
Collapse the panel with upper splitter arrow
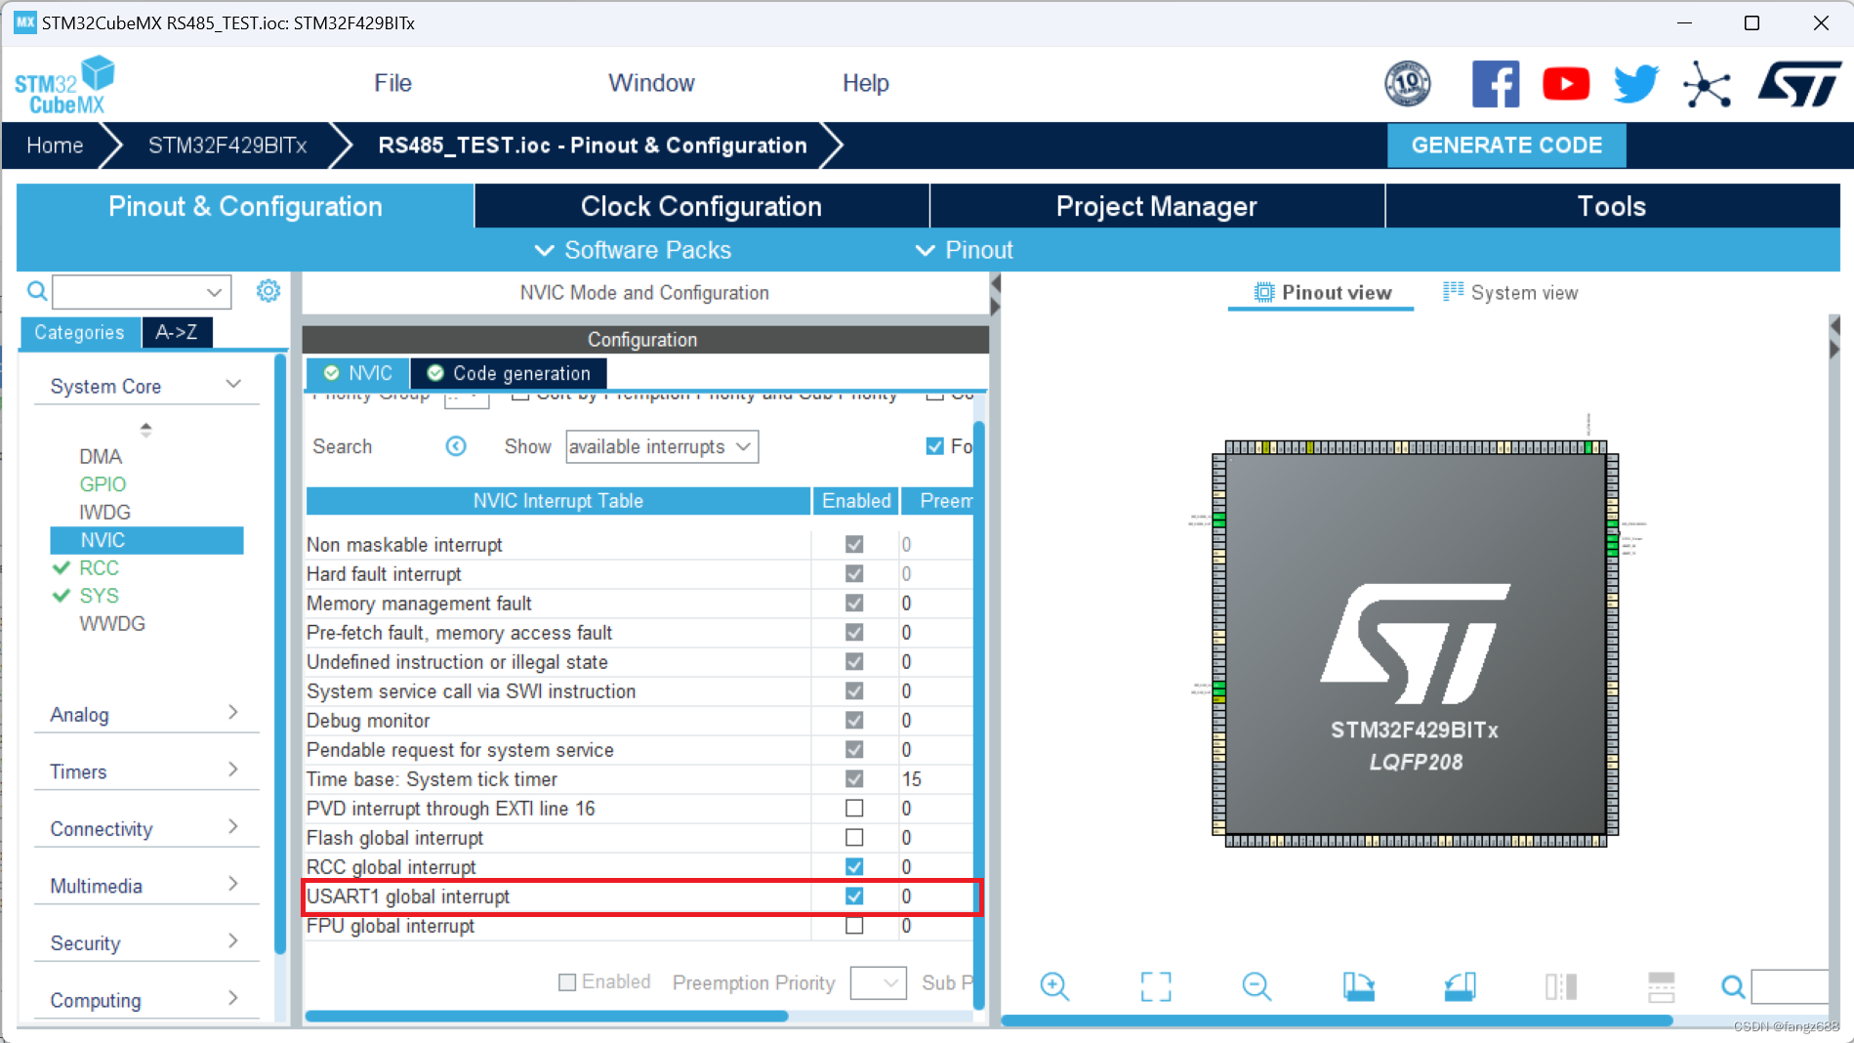point(995,284)
